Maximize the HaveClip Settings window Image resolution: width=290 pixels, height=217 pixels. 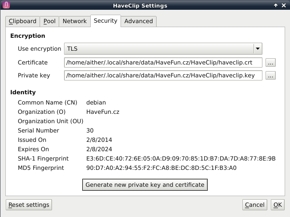click(x=277, y=5)
